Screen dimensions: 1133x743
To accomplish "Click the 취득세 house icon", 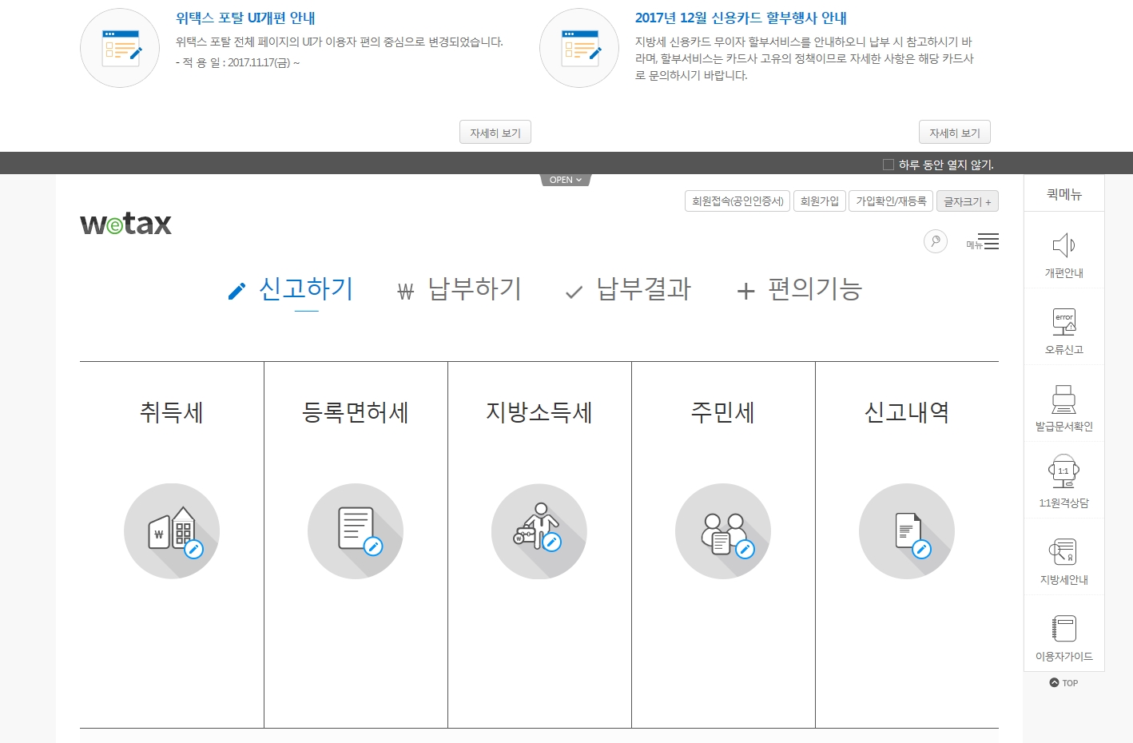I will [172, 531].
